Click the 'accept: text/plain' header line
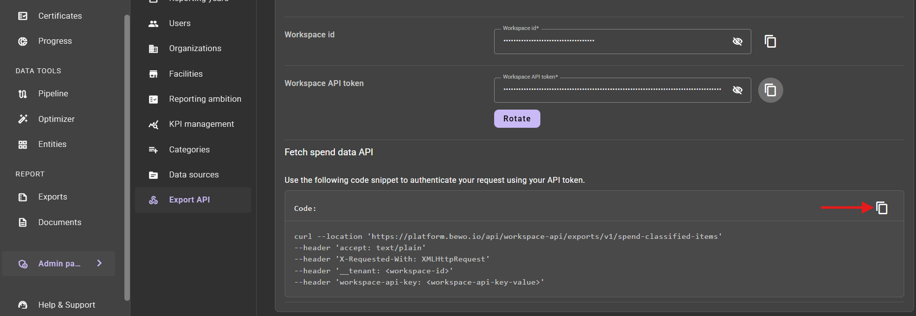The image size is (916, 316). coord(360,248)
